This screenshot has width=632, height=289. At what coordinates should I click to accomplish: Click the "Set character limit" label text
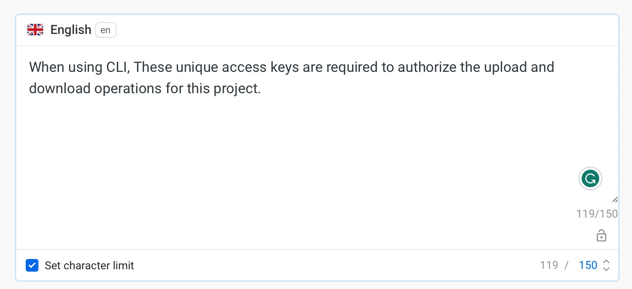[x=89, y=265]
